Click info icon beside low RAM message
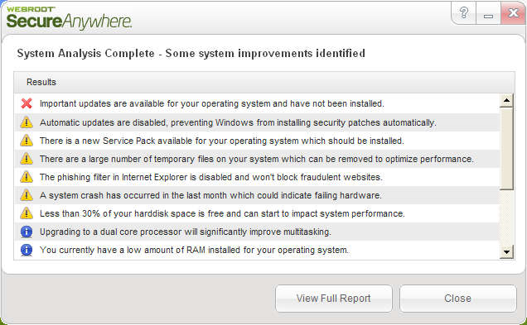 [27, 250]
